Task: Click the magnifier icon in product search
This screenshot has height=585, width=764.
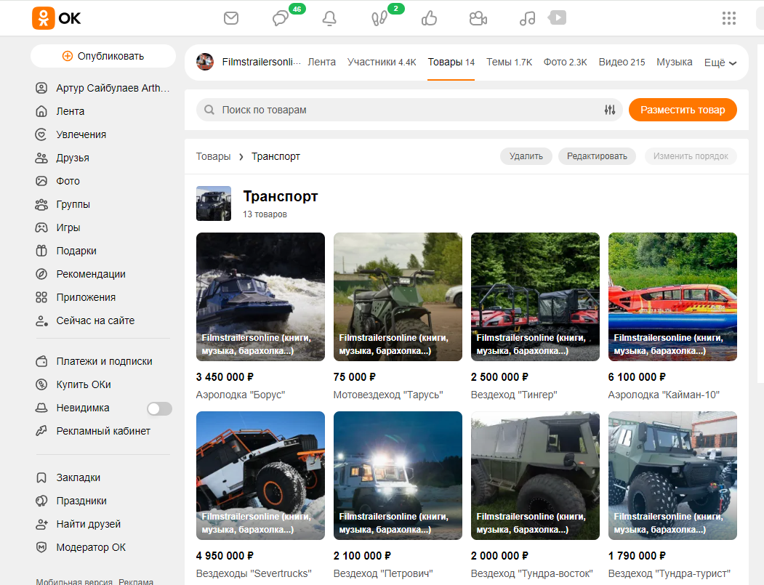Action: (x=209, y=110)
